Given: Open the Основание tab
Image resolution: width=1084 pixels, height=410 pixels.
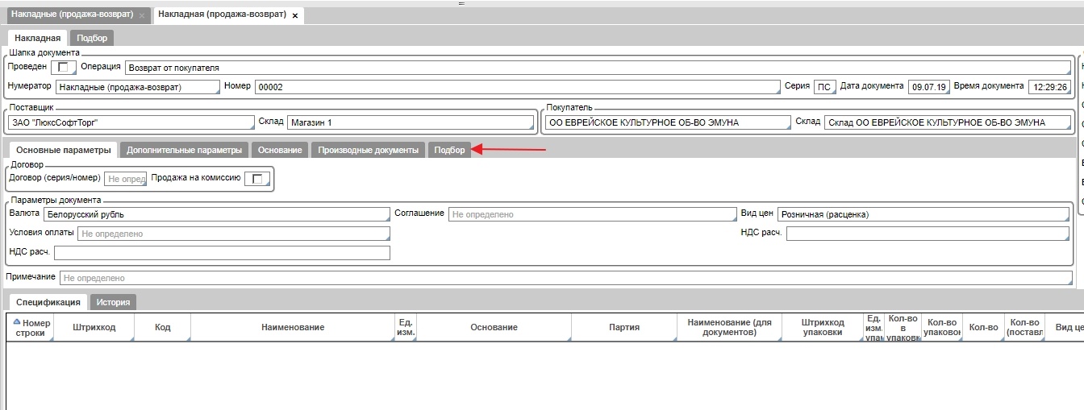Looking at the screenshot, I should coord(280,150).
